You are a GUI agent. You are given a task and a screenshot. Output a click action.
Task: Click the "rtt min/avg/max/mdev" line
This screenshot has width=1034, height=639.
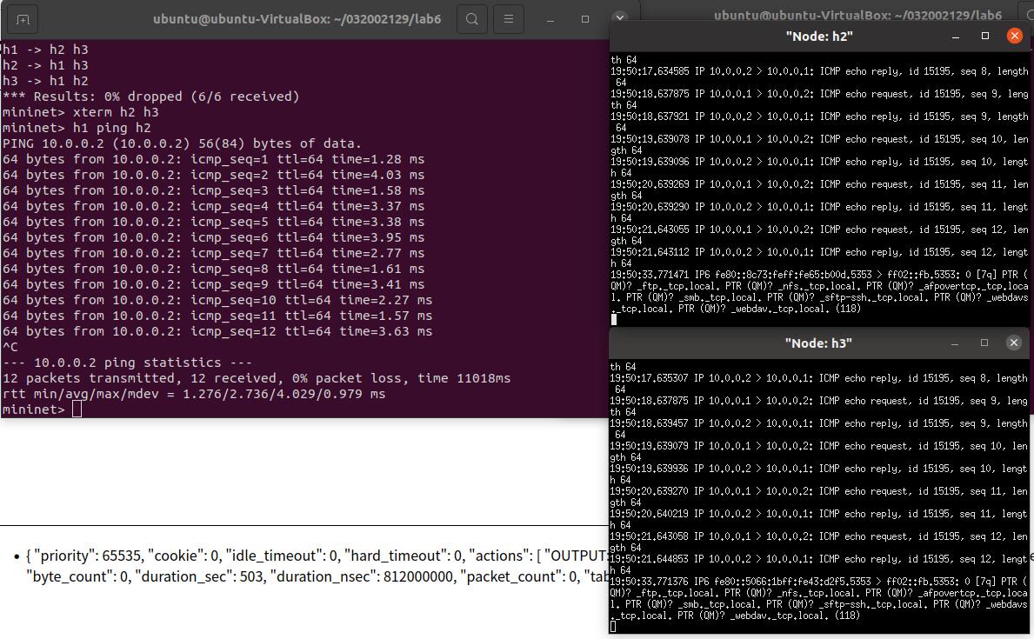194,395
